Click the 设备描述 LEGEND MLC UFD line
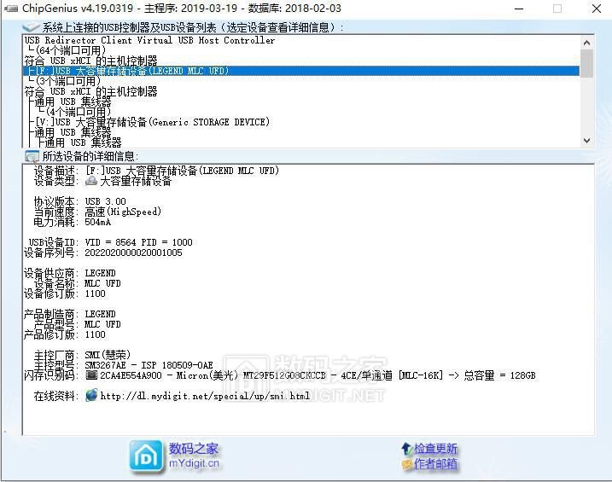 pos(182,171)
